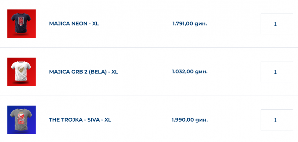Click the XL size in the THE TROJKA title
The image size is (298, 142).
[108, 120]
